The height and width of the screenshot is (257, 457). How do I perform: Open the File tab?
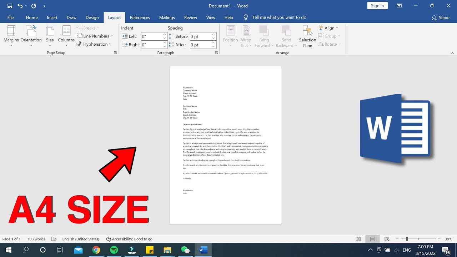[x=11, y=17]
